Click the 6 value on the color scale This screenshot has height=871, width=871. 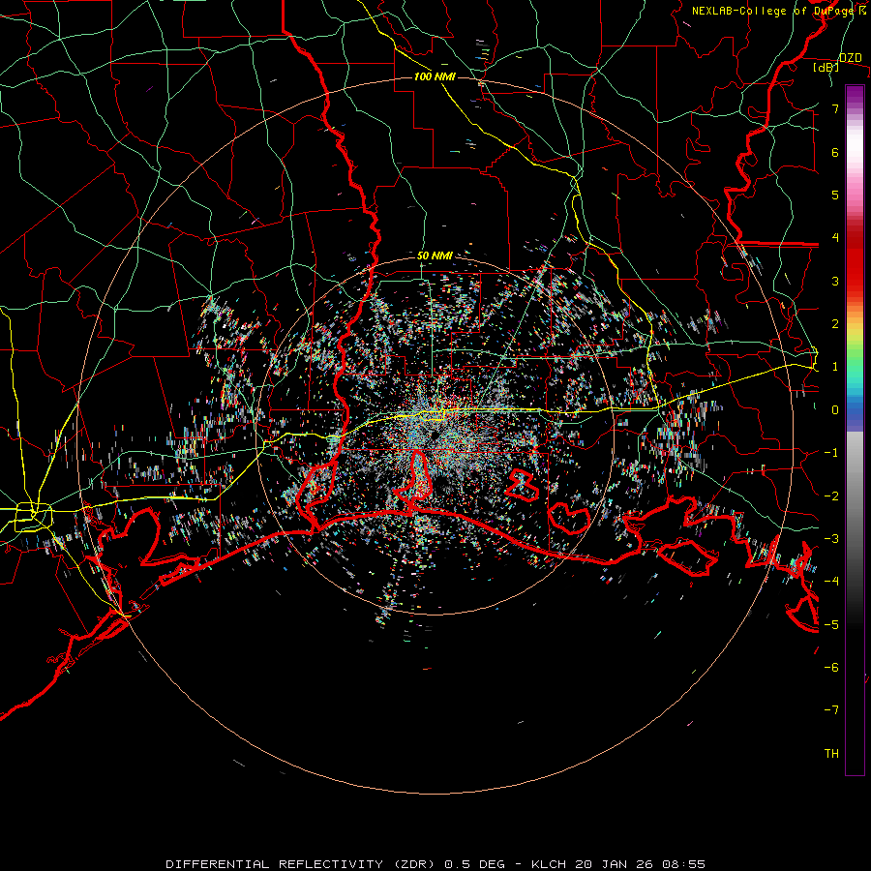(835, 152)
